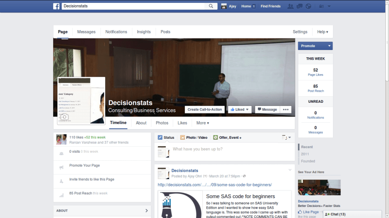
Task: Click the search field containing Decisionstats
Action: click(133, 6)
